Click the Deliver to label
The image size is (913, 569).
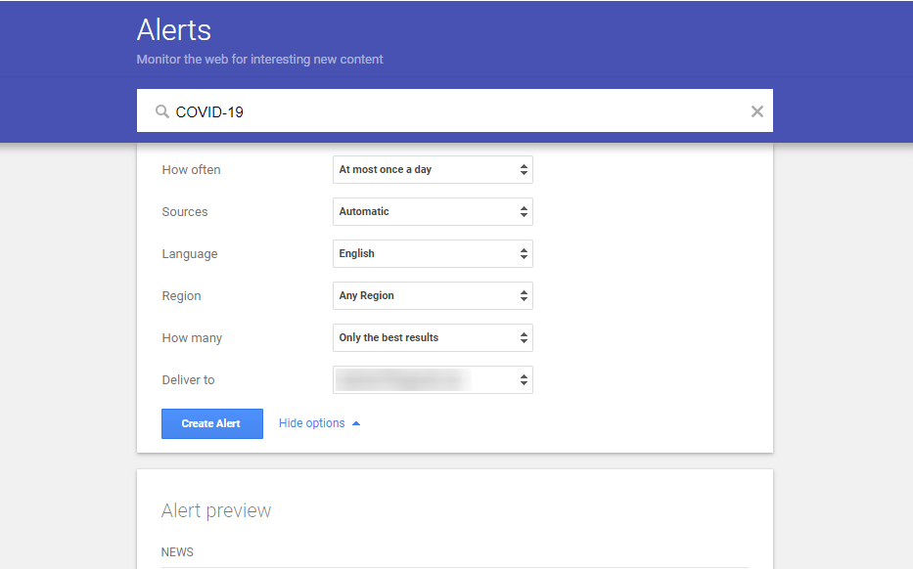188,380
